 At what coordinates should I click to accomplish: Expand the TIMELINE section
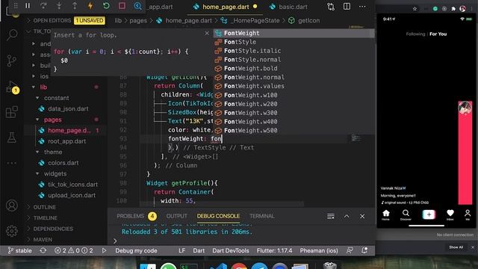(x=45, y=218)
